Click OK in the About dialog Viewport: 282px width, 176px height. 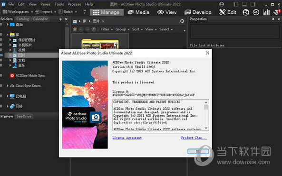198,151
